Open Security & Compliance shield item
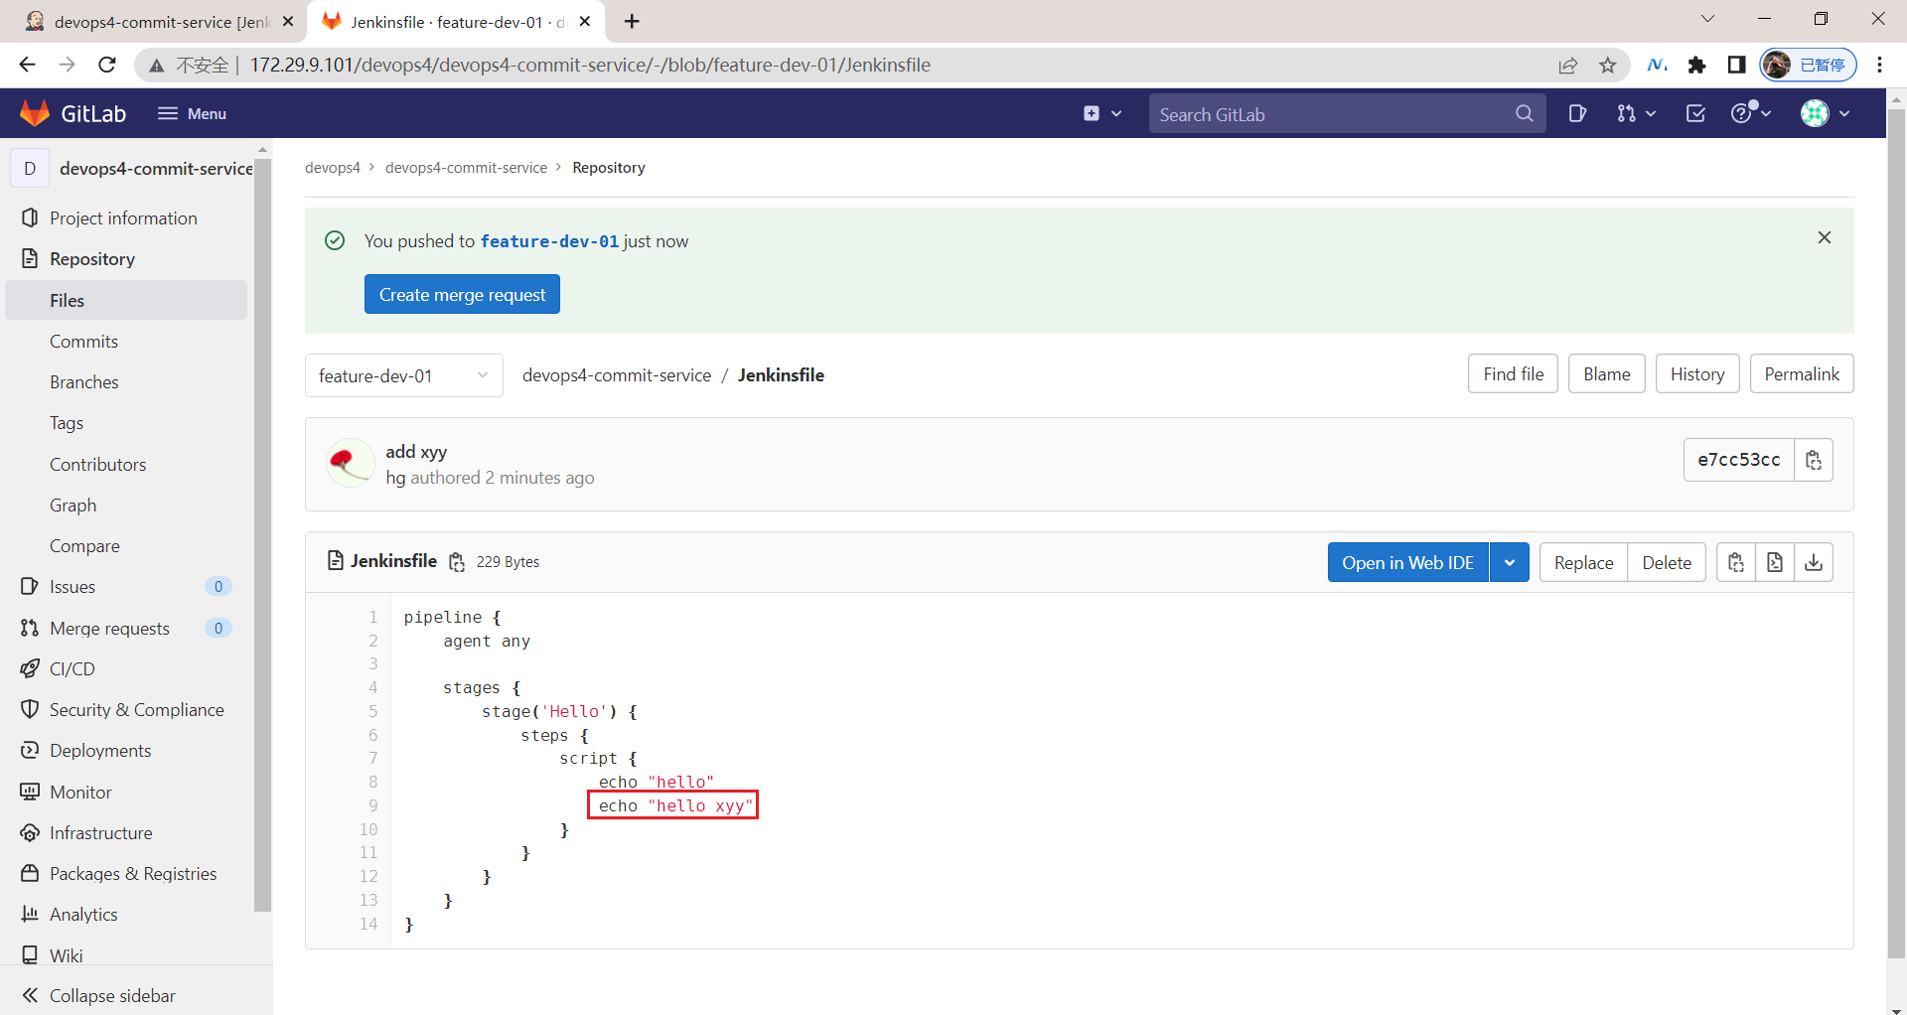Image resolution: width=1907 pixels, height=1015 pixels. click(126, 709)
